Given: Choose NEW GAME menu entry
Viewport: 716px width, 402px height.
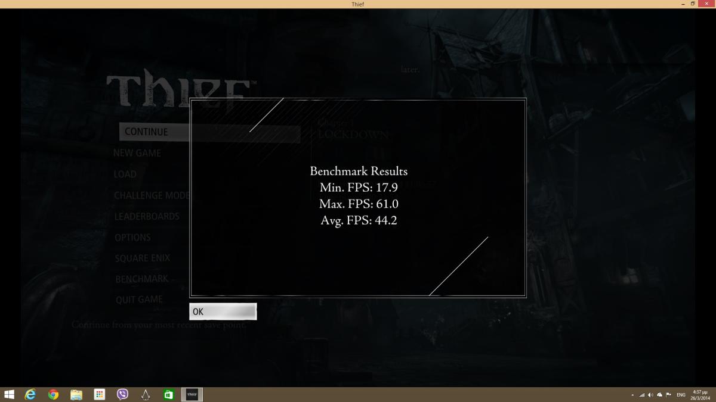Looking at the screenshot, I should [x=137, y=153].
